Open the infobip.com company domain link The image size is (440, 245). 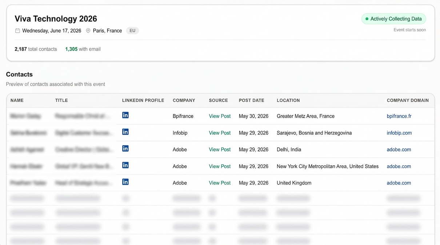[x=399, y=133]
